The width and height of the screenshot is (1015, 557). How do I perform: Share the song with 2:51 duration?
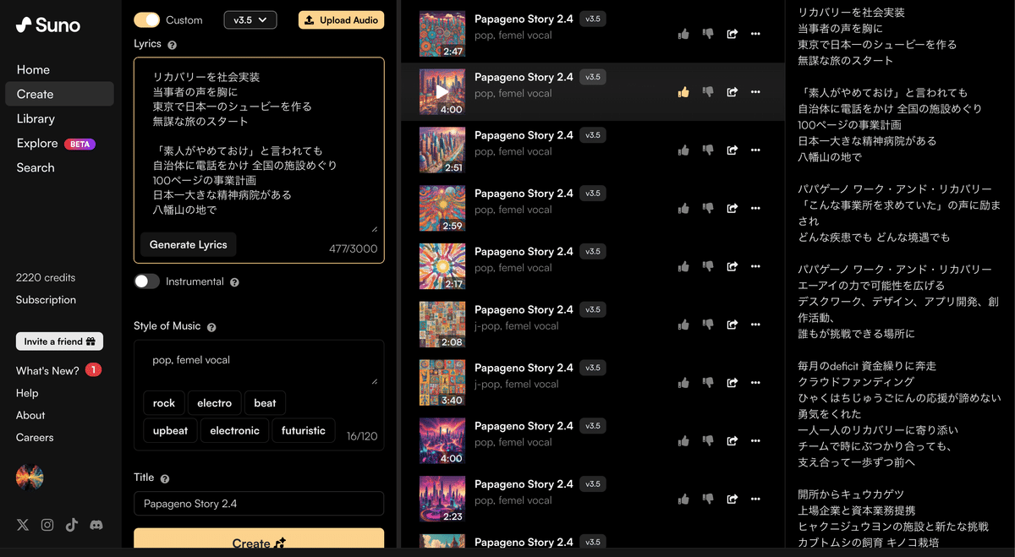point(732,150)
